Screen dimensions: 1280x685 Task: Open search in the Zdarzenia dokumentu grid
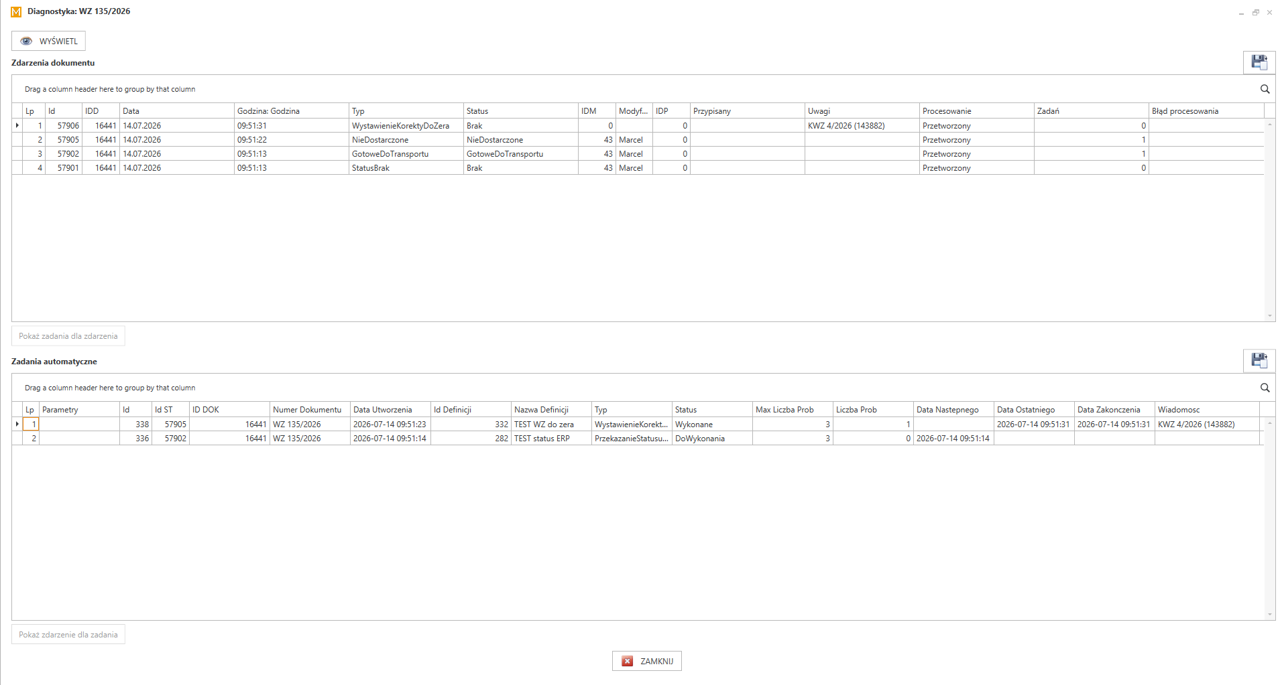(x=1265, y=89)
